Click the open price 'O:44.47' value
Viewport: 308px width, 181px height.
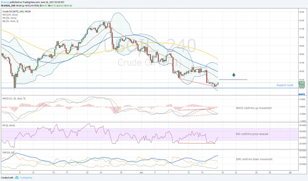44,6
